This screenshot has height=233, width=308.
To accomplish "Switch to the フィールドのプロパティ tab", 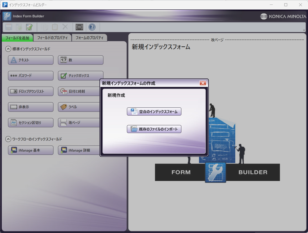I will click(52, 38).
